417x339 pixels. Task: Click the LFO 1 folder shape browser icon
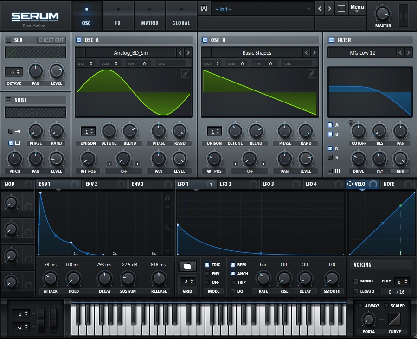point(187,266)
